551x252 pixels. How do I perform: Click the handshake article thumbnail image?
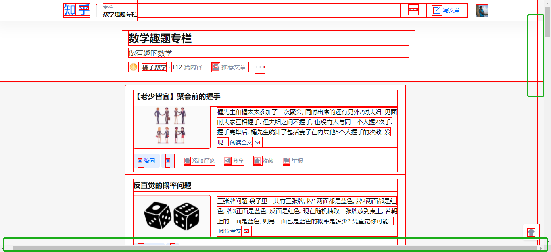point(172,127)
